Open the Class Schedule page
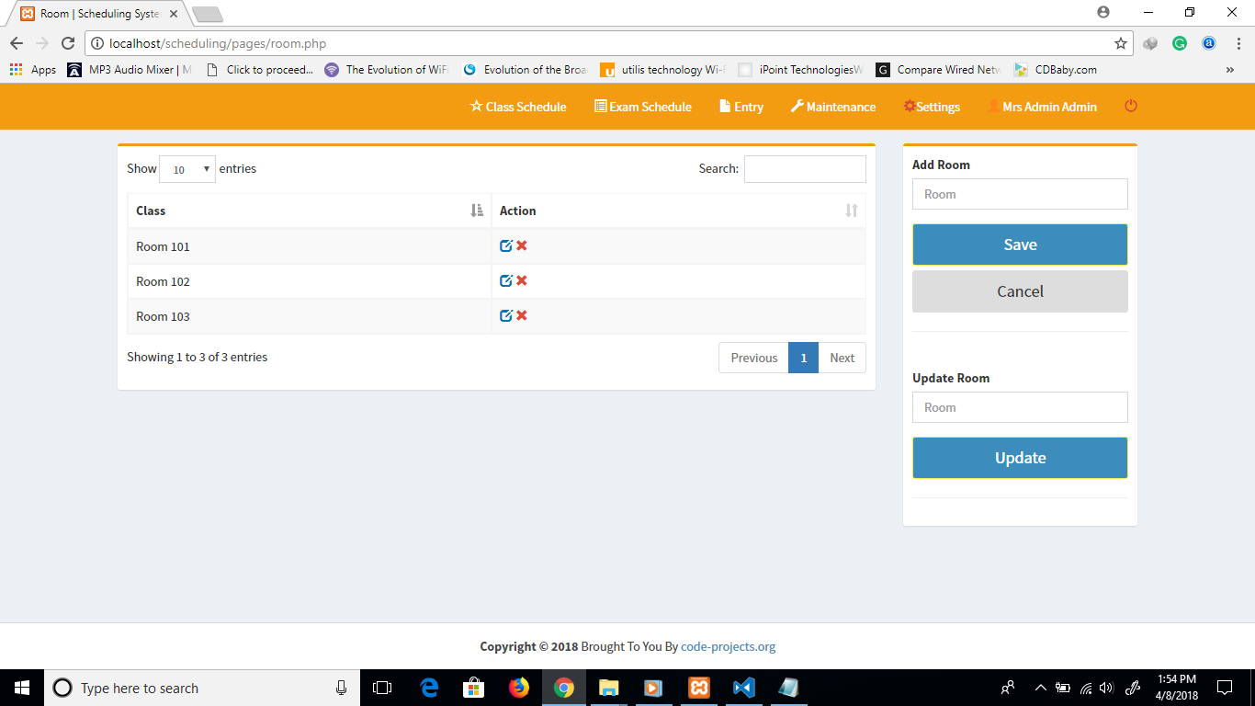This screenshot has width=1255, height=706. [x=517, y=107]
